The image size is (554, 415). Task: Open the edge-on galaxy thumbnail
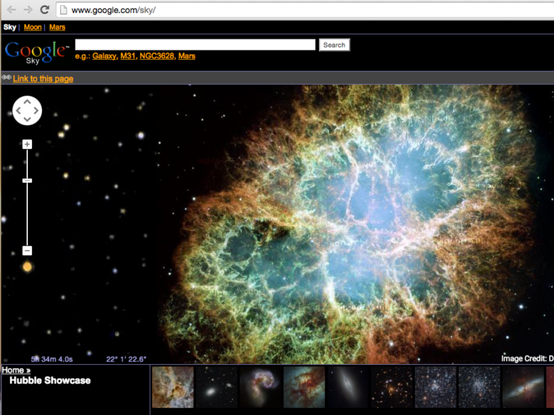(x=348, y=387)
